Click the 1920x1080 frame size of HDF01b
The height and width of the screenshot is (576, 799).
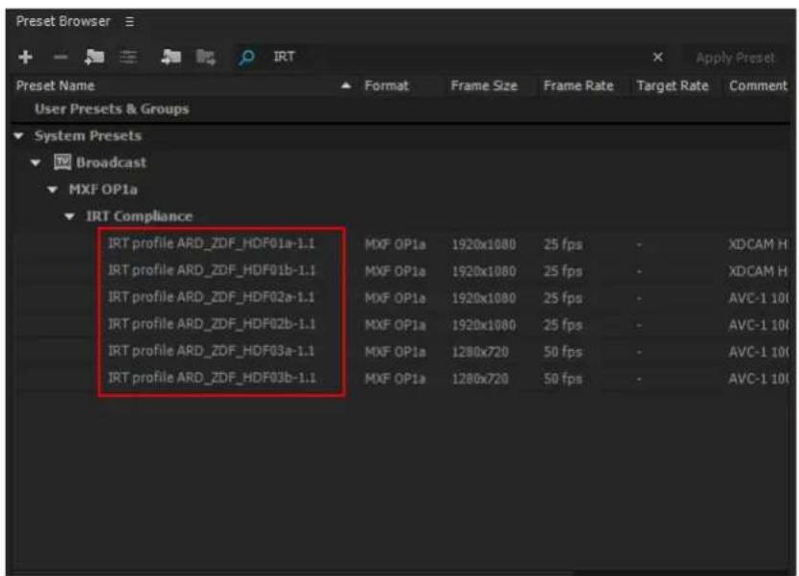(x=484, y=271)
